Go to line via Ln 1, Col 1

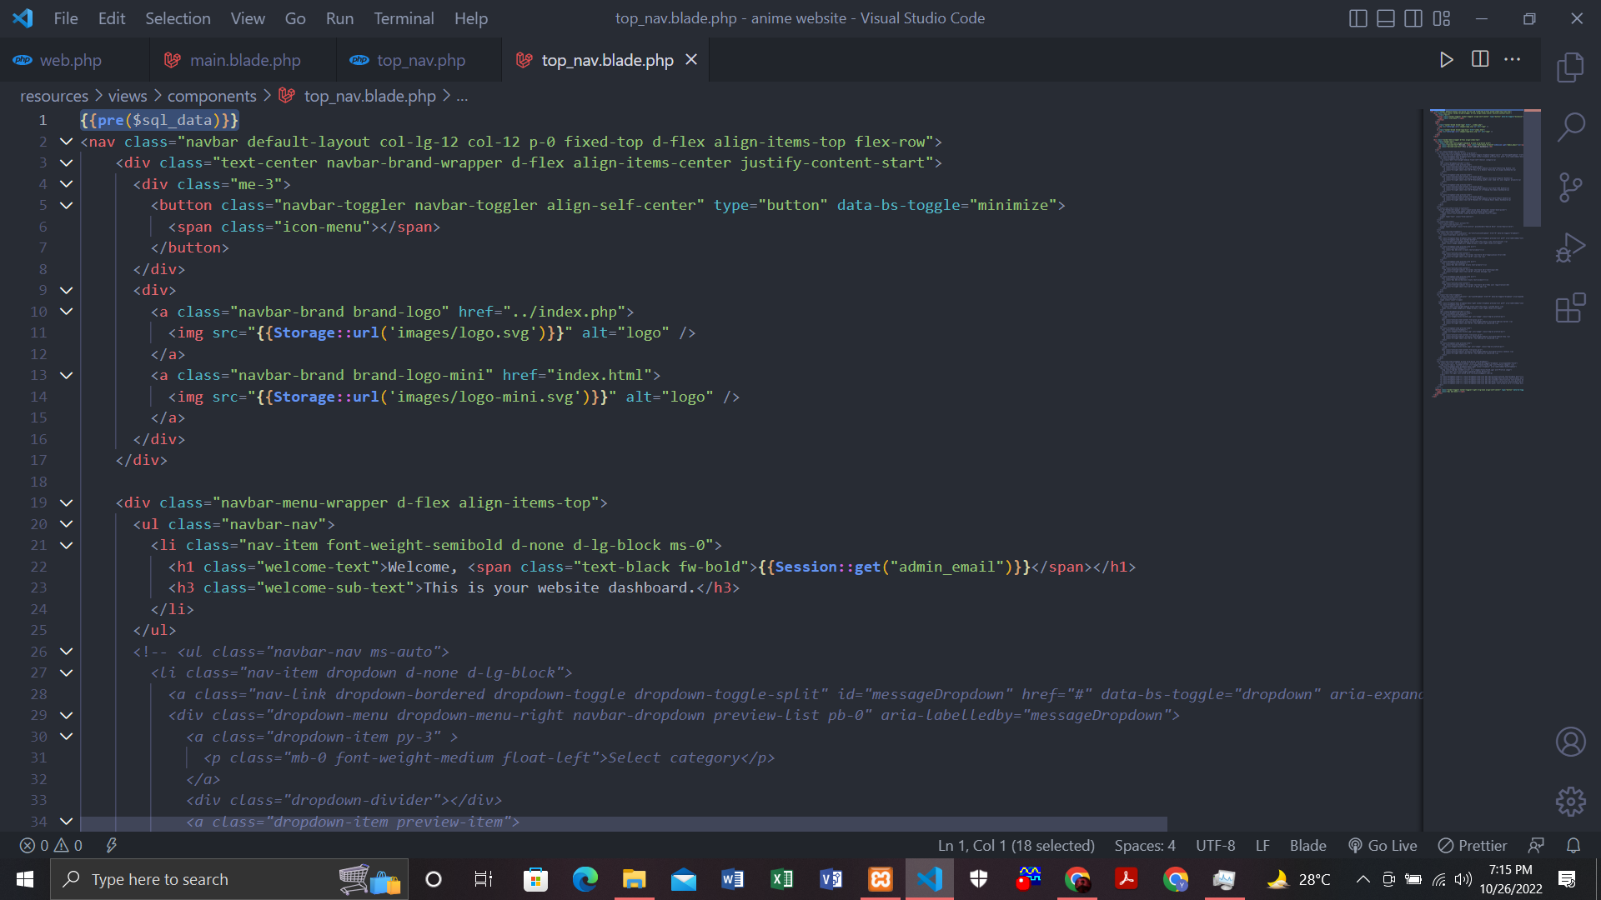pyautogui.click(x=1016, y=846)
